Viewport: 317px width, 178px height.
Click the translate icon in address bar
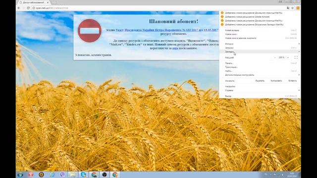pyautogui.click(x=288, y=8)
